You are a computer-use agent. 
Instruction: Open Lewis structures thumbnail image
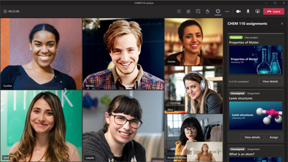pyautogui.click(x=255, y=116)
